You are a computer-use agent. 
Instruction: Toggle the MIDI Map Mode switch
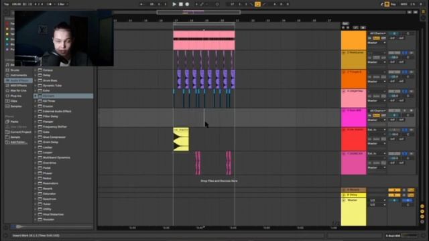click(x=404, y=4)
